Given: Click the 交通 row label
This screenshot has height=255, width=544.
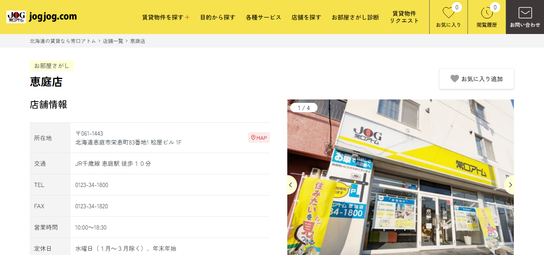Looking at the screenshot, I should tap(40, 164).
